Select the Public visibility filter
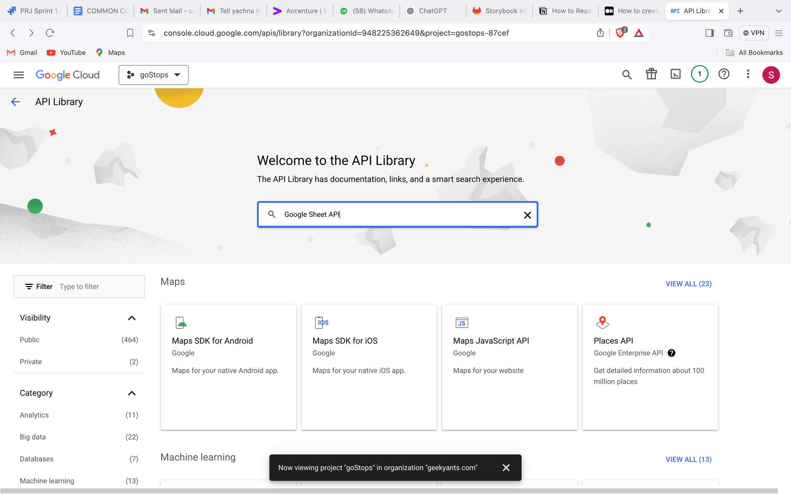This screenshot has width=791, height=494. click(x=29, y=340)
